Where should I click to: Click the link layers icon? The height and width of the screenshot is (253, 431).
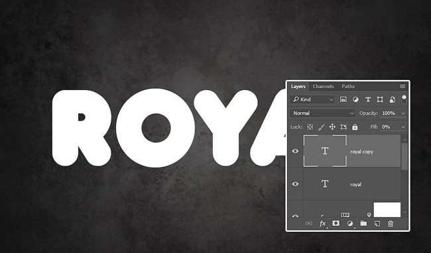309,223
